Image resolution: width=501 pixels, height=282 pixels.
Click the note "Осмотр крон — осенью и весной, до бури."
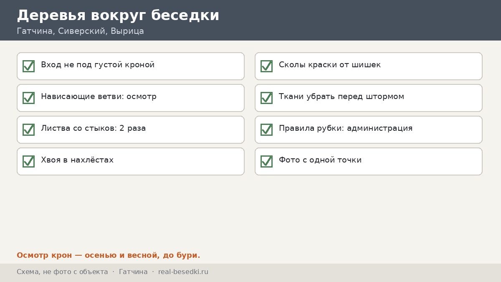click(x=109, y=255)
